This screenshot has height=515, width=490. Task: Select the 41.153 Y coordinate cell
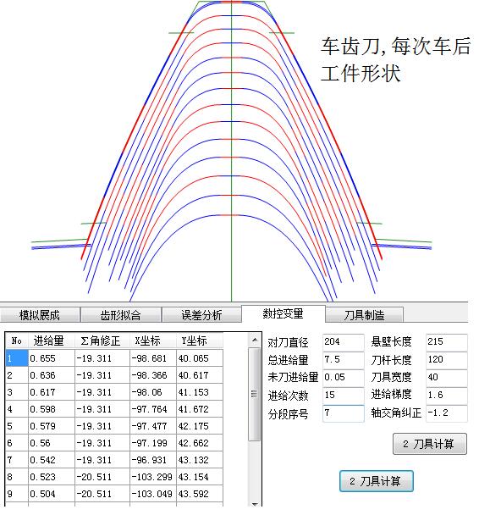click(x=200, y=392)
